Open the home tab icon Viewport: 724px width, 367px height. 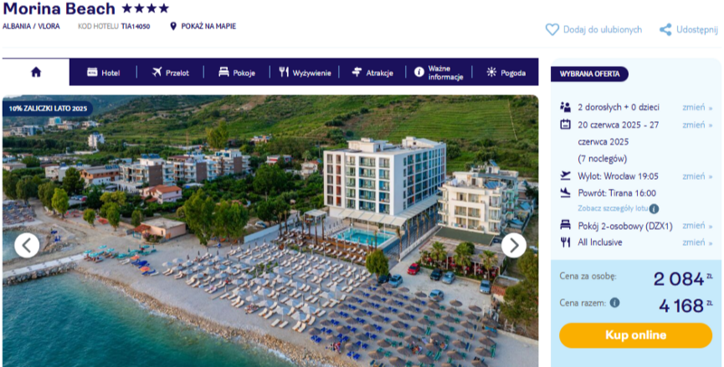click(x=36, y=72)
